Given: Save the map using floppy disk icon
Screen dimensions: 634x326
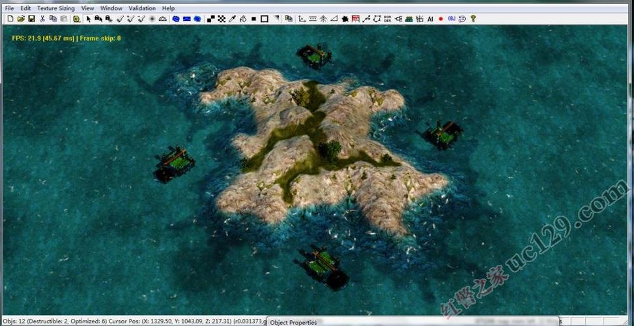Looking at the screenshot, I should [x=31, y=19].
